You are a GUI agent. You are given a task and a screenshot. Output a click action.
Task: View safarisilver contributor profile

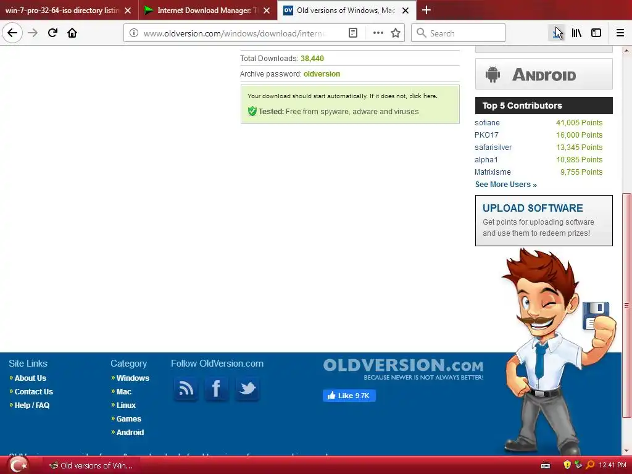pyautogui.click(x=493, y=148)
